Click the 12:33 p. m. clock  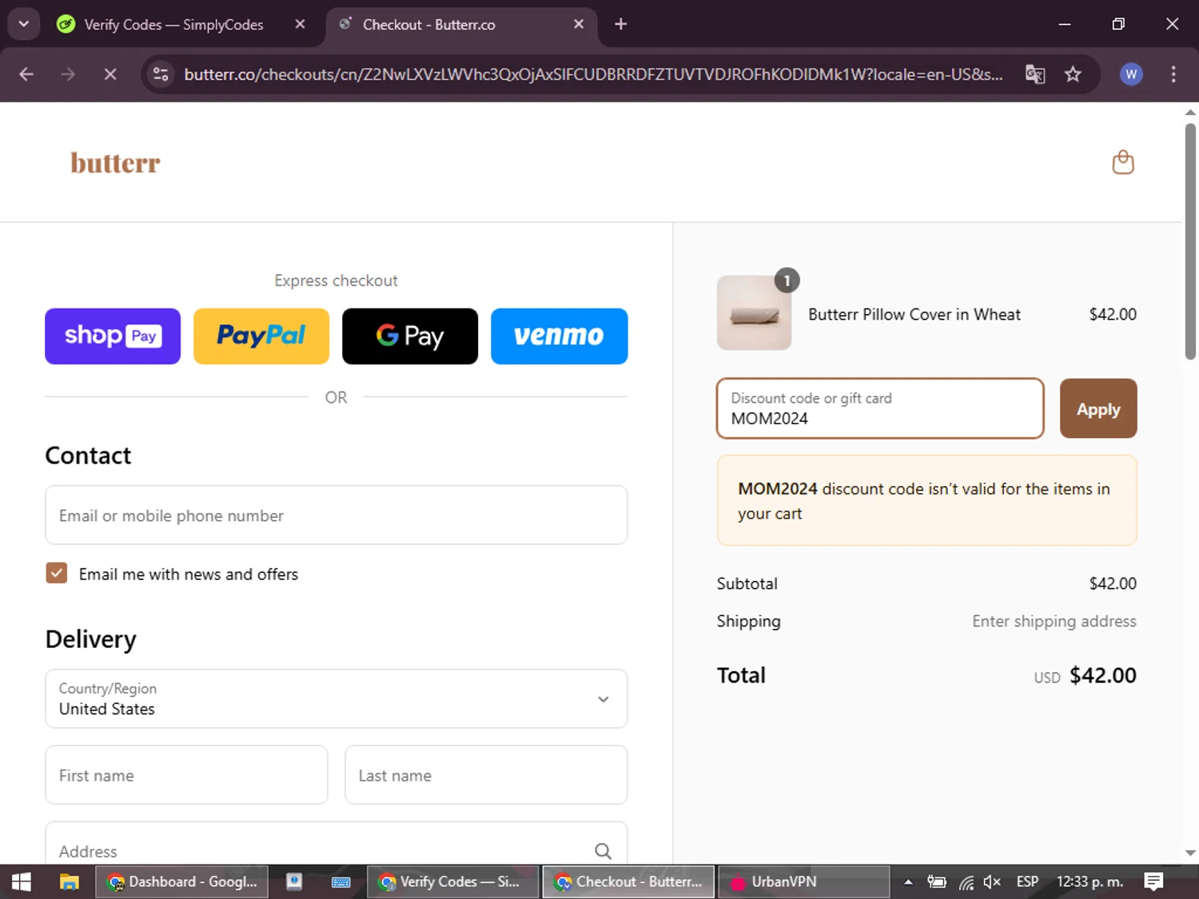tap(1089, 882)
